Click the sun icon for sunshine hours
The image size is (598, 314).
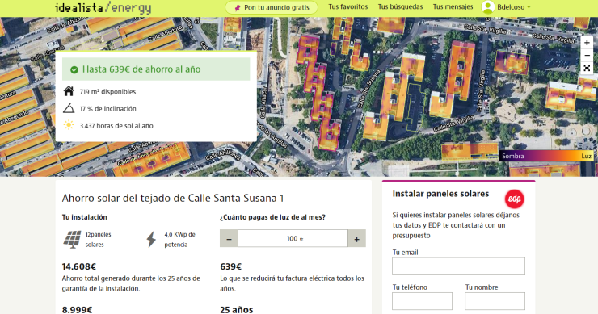point(69,125)
